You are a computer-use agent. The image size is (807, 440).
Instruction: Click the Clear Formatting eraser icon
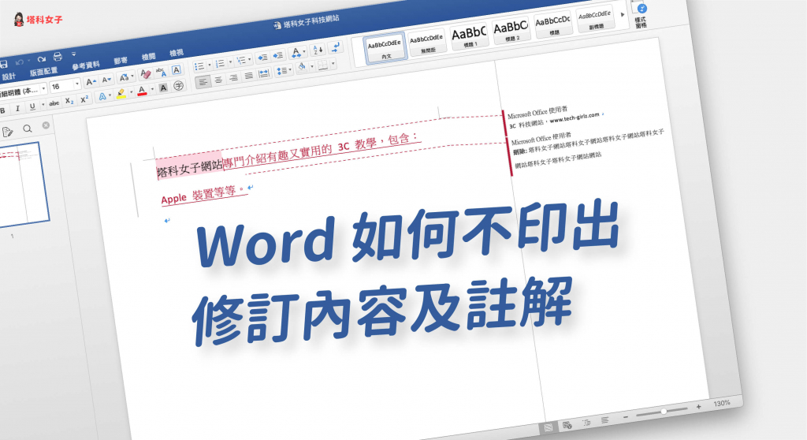point(145,73)
